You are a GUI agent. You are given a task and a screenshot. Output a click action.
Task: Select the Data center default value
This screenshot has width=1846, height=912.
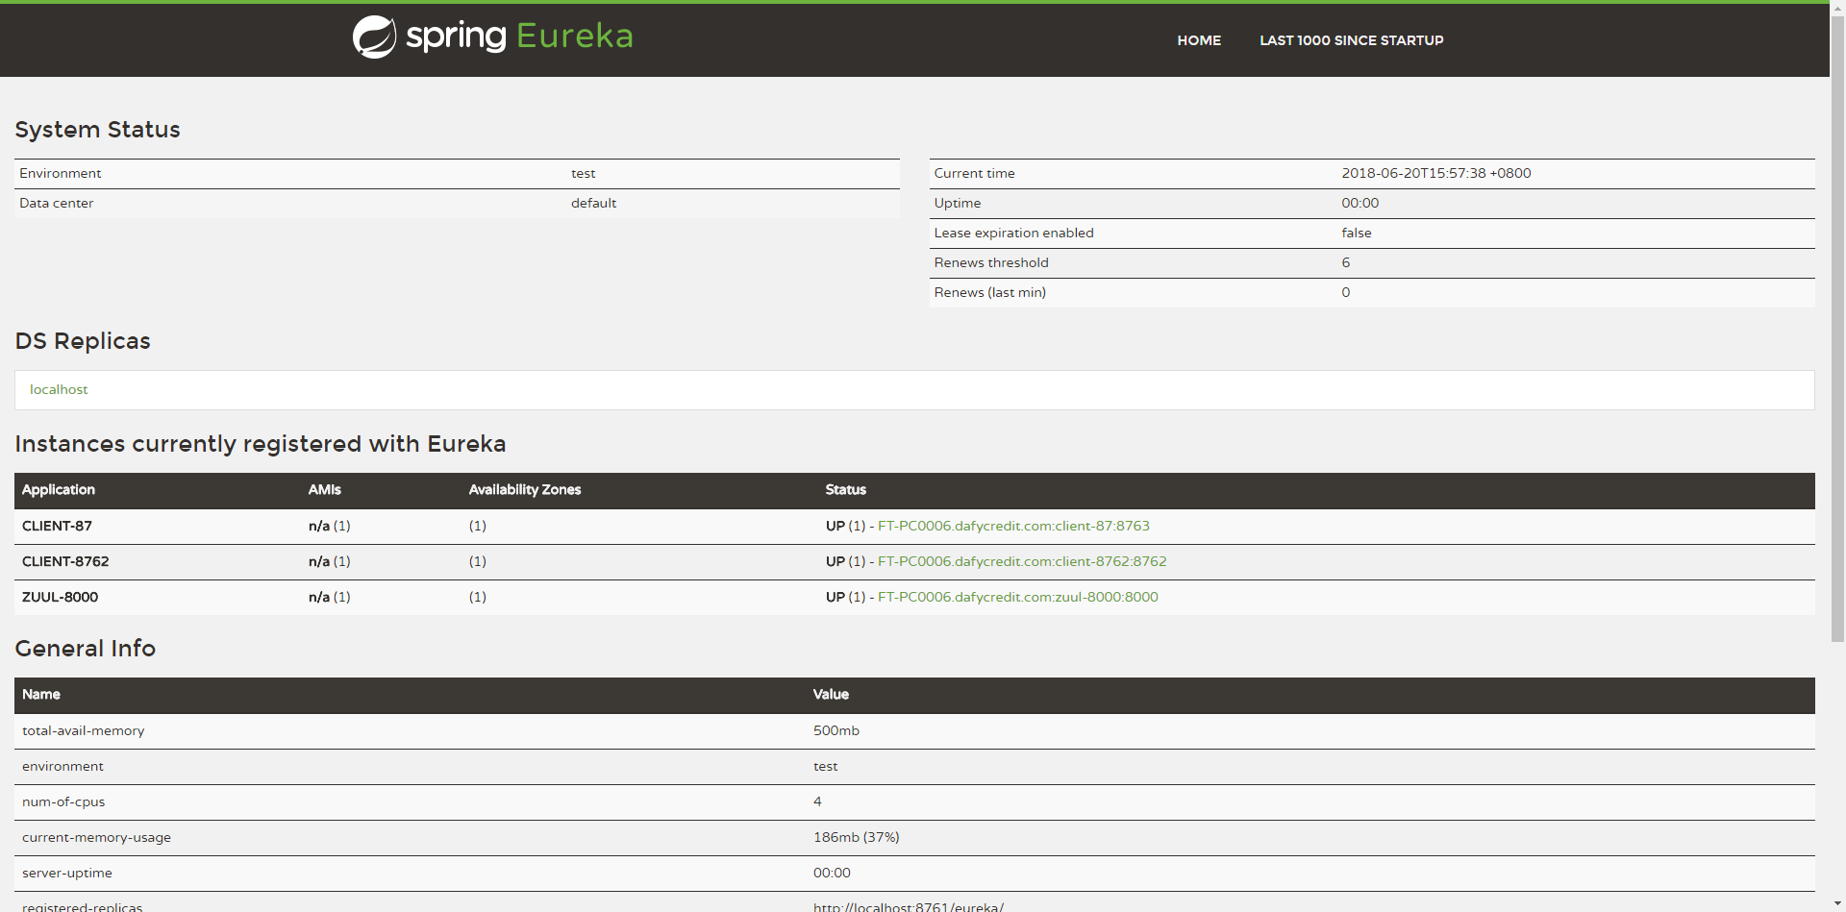point(593,203)
